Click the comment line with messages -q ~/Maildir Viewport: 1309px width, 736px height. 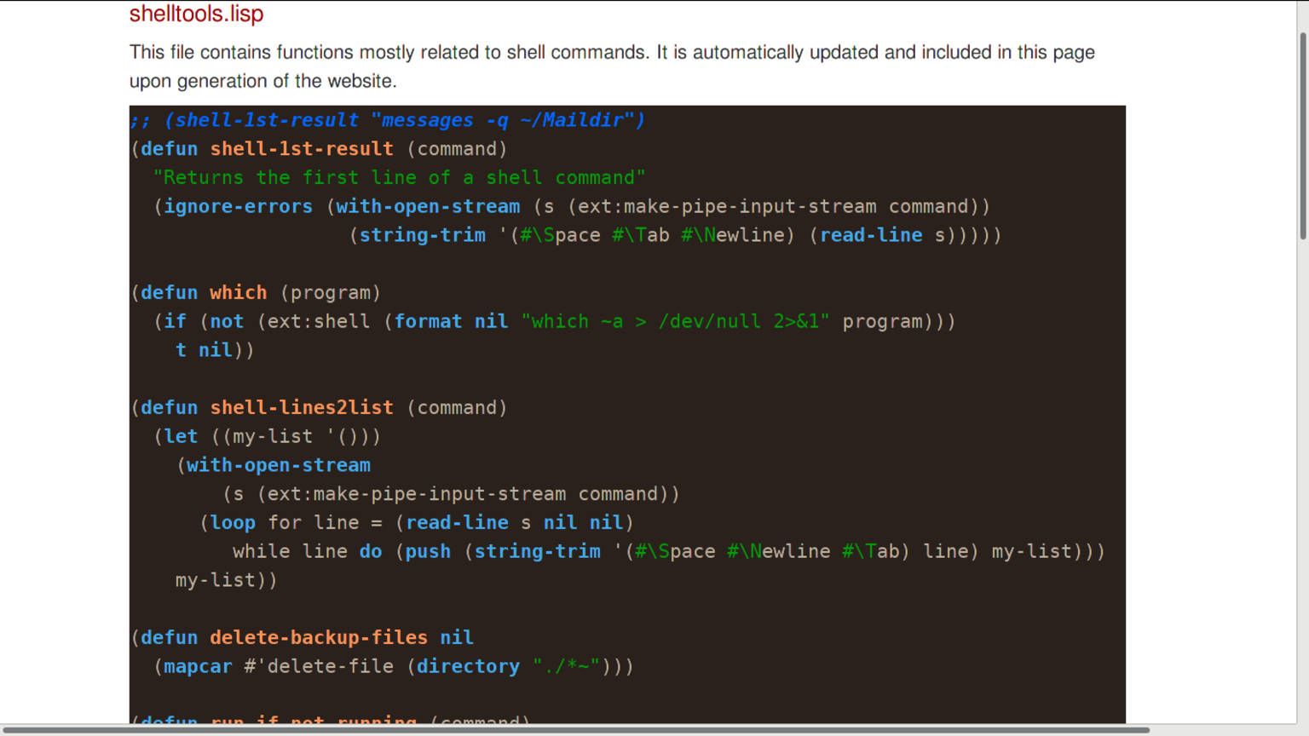tap(388, 120)
